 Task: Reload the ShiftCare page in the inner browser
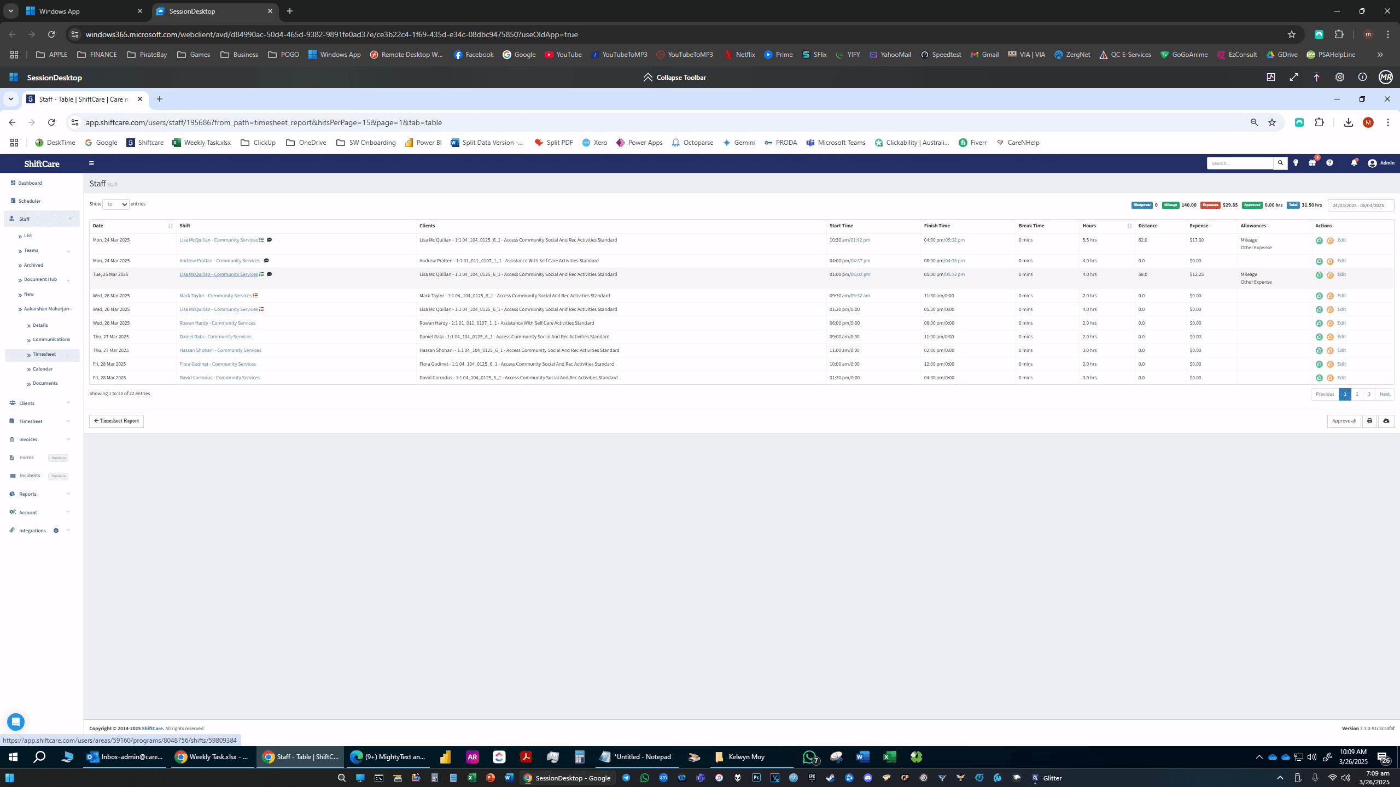pyautogui.click(x=51, y=122)
